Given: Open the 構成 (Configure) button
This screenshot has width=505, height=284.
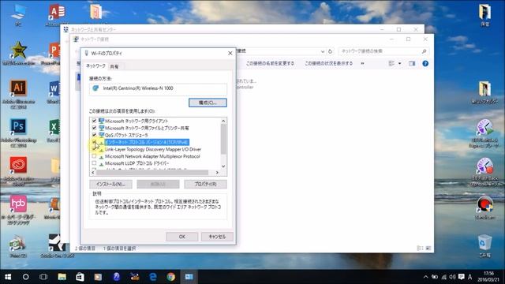Looking at the screenshot, I should [x=208, y=103].
